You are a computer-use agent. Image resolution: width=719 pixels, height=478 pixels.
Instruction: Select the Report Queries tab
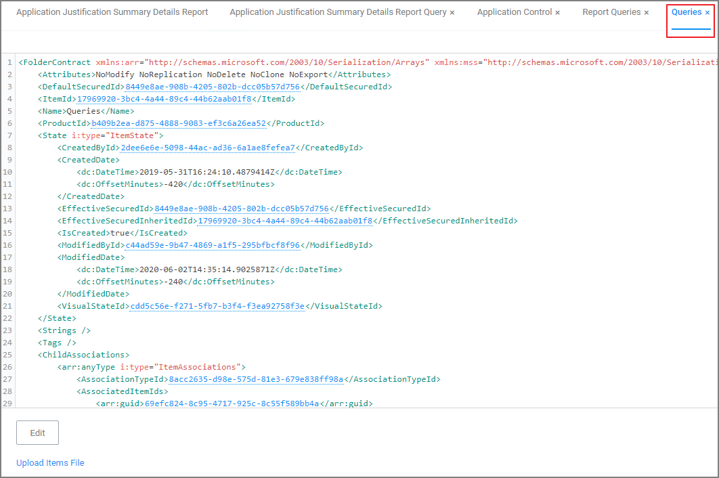[x=611, y=12]
